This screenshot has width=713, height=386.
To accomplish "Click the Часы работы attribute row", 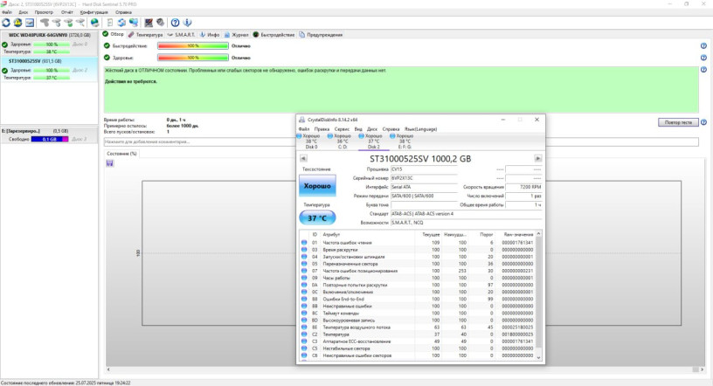I will tap(418, 278).
